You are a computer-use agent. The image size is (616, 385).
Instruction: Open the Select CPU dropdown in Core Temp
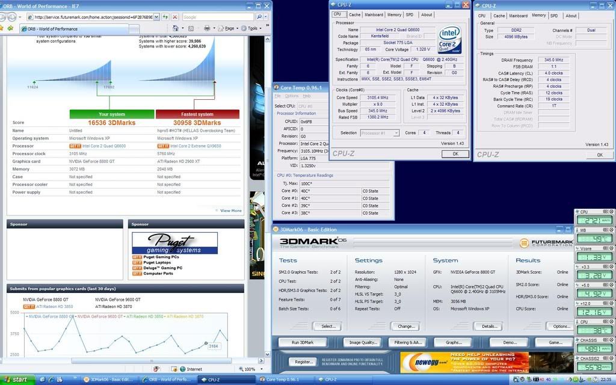[312, 106]
